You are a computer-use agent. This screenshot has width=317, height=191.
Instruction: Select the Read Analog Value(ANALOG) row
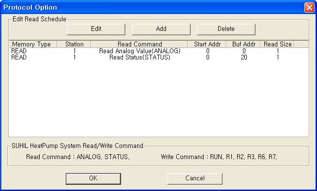(x=159, y=51)
